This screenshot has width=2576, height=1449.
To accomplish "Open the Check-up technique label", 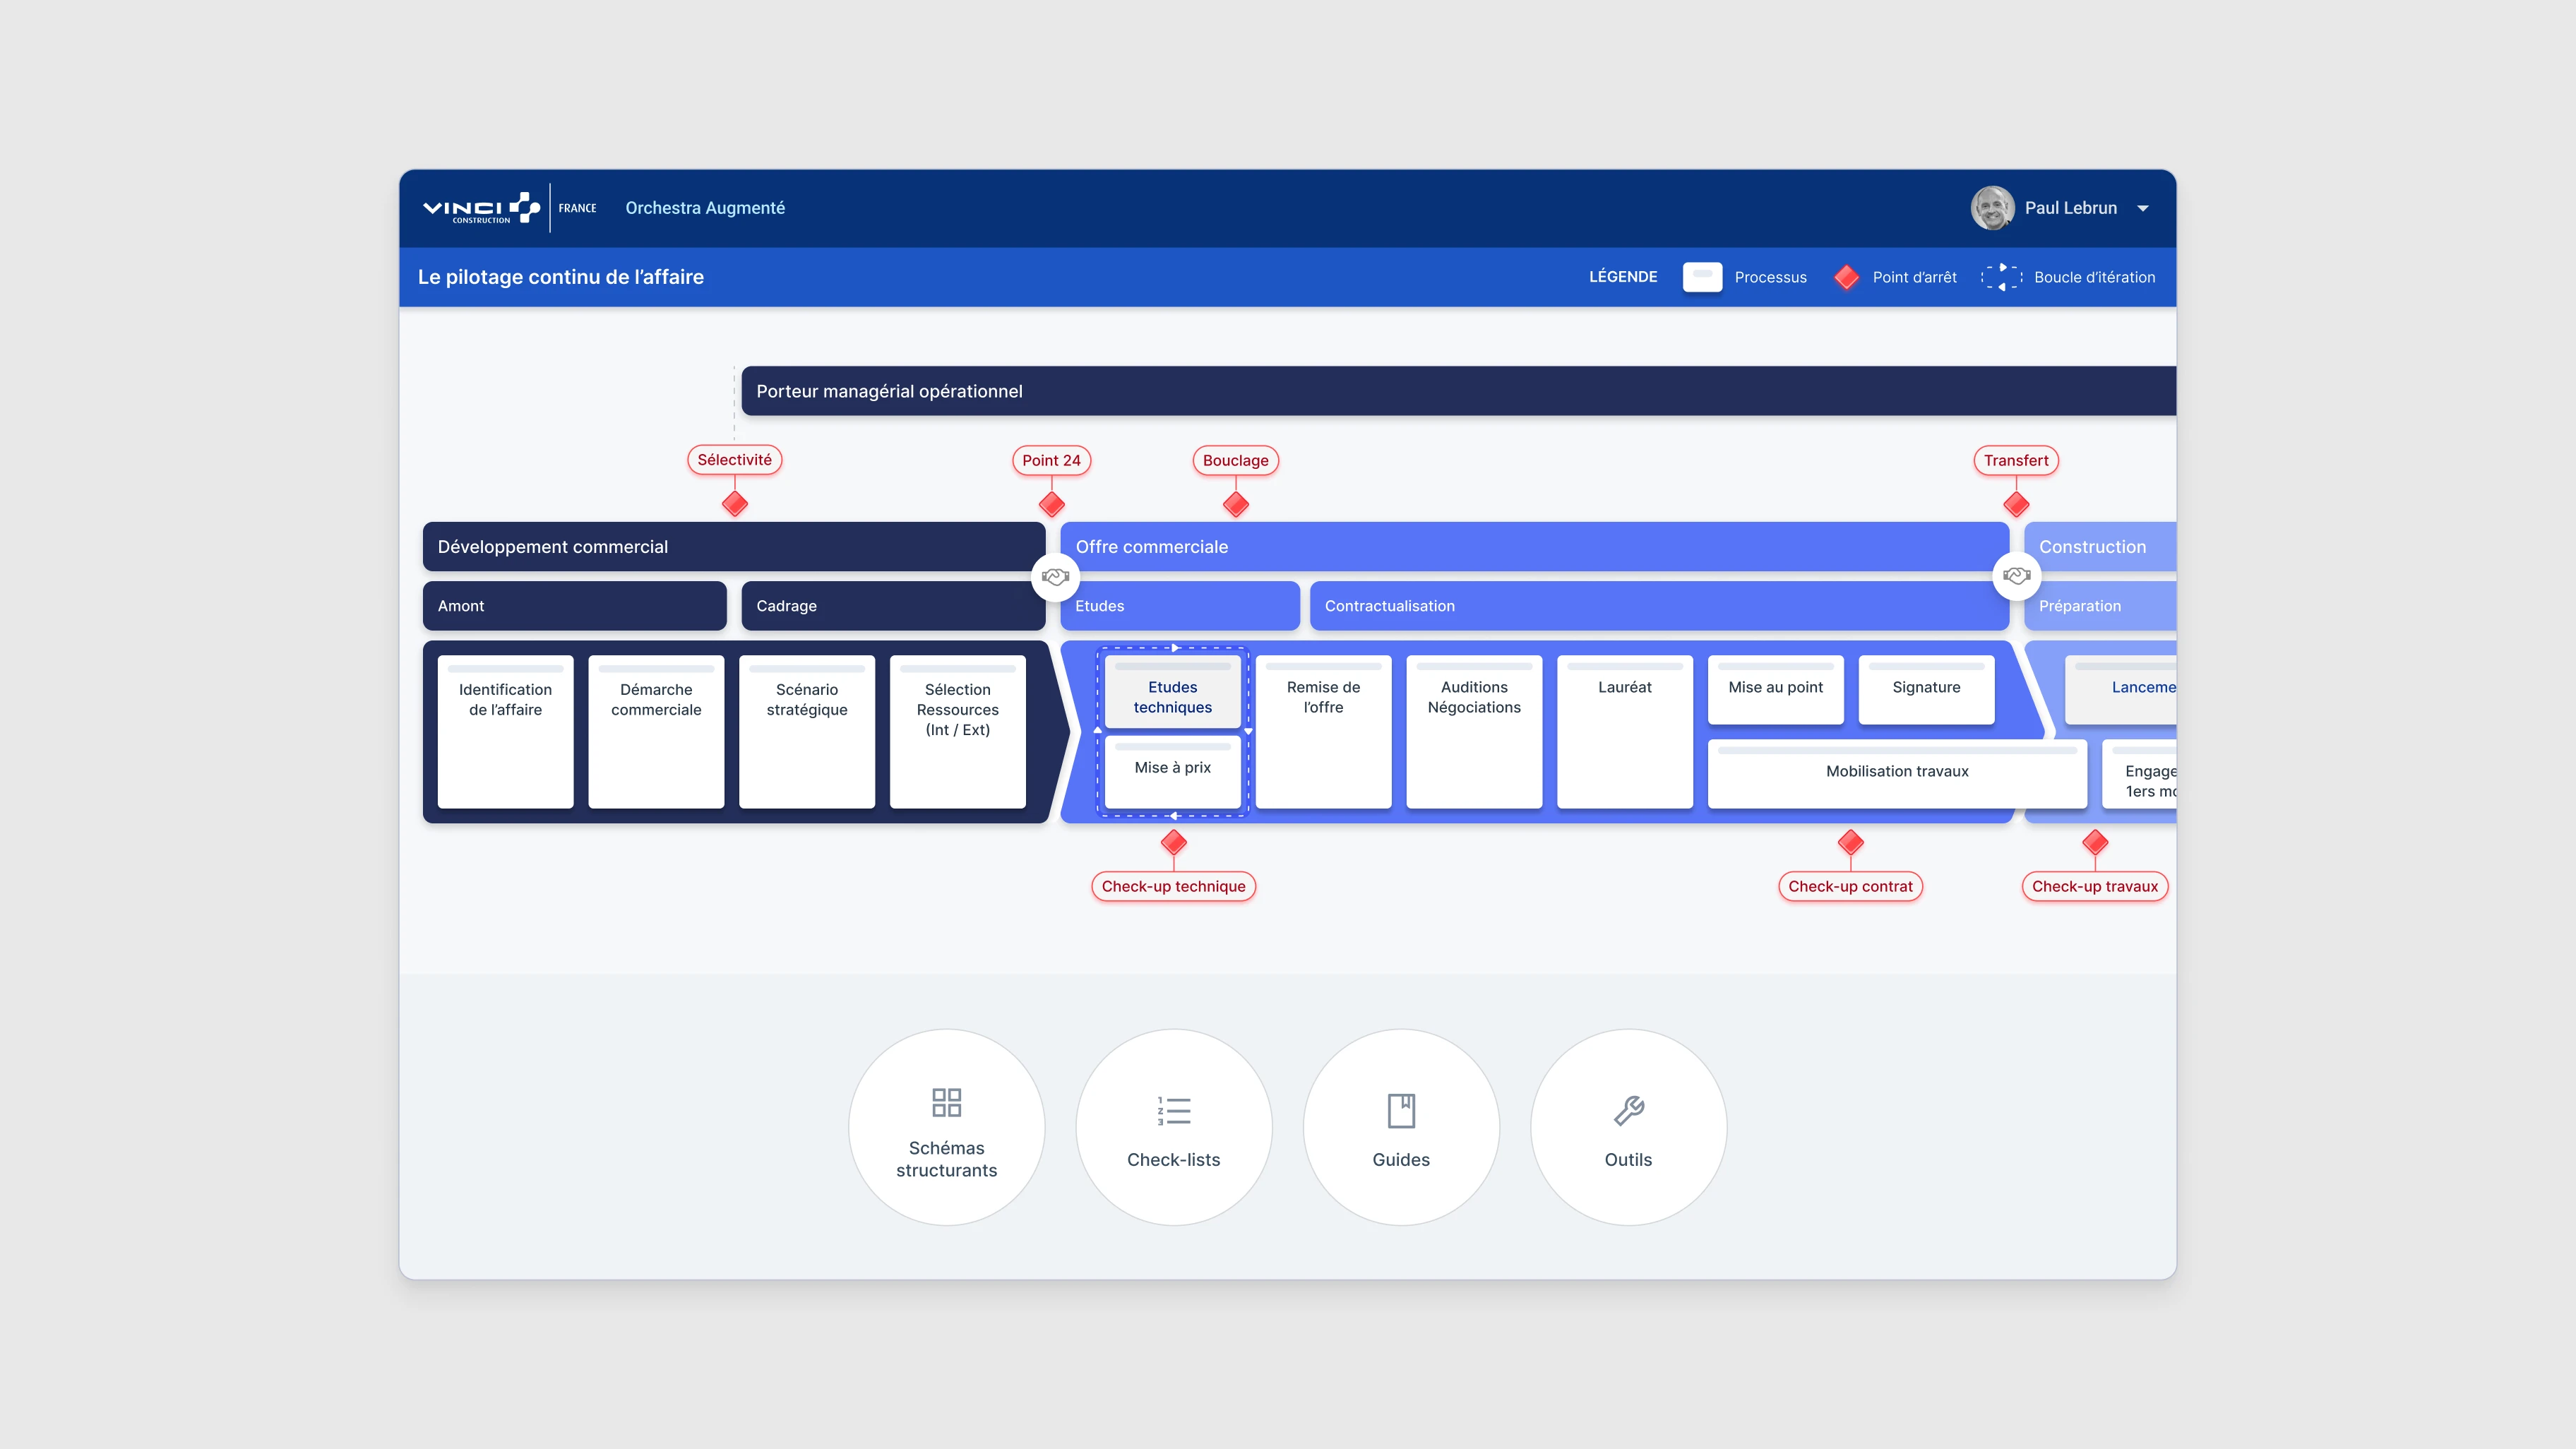I will [1173, 886].
